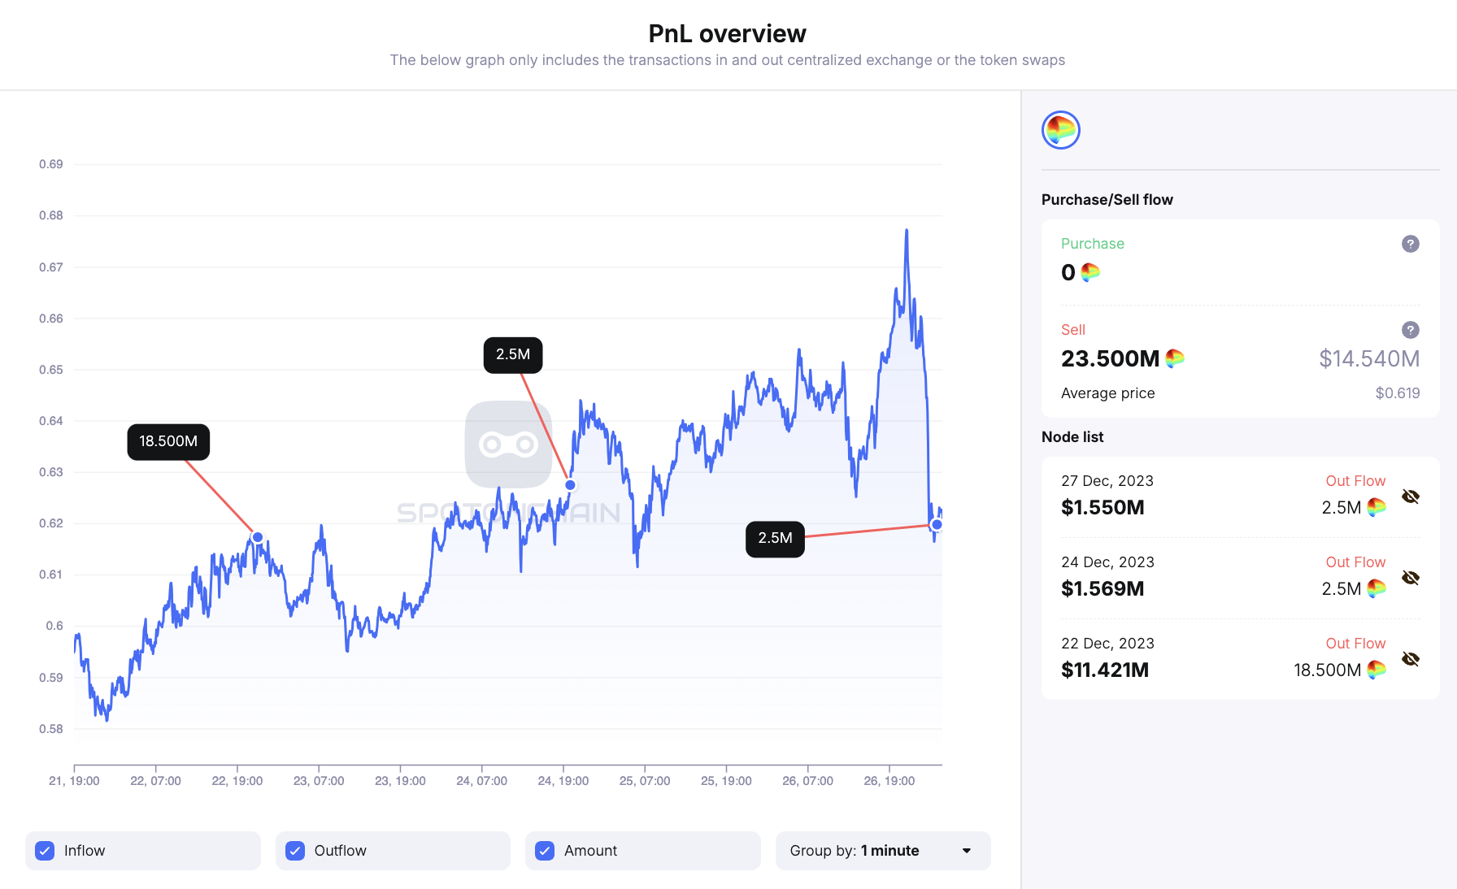Uncheck the Inflow checkbox
1457x889 pixels.
click(44, 851)
